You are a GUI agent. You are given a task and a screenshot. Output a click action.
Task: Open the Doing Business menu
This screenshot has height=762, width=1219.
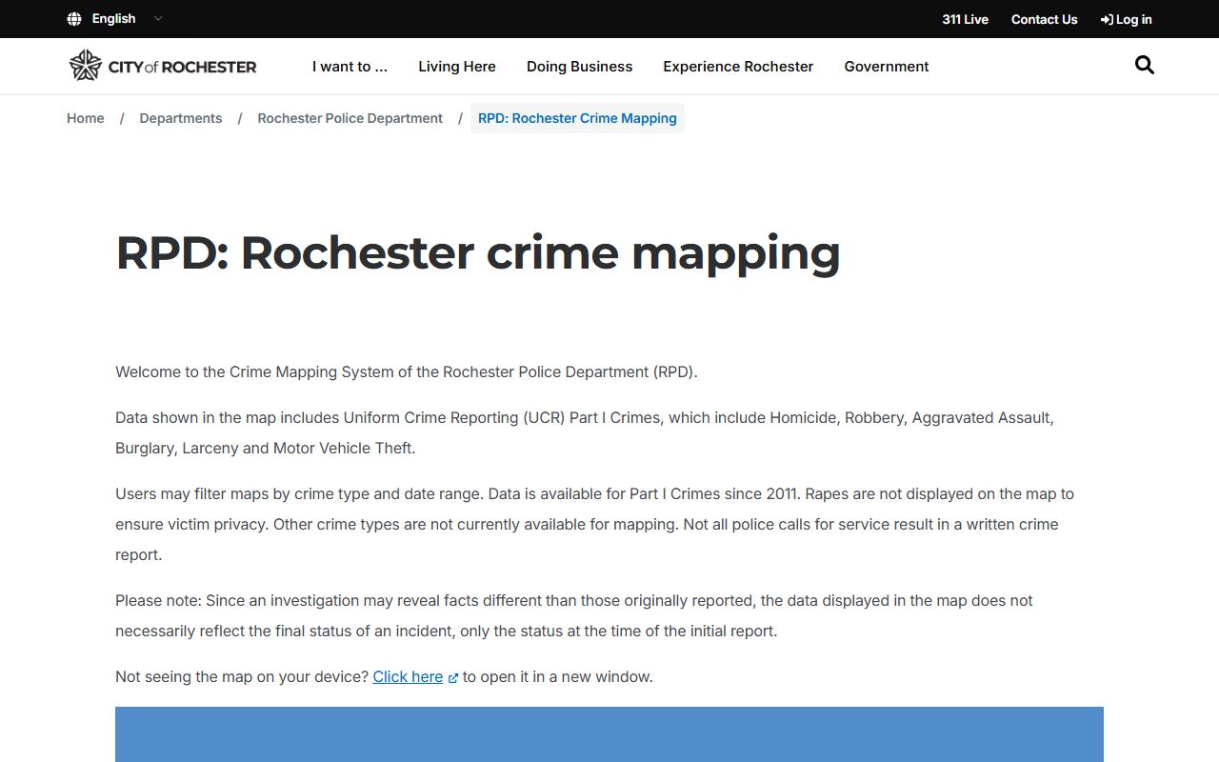click(579, 67)
